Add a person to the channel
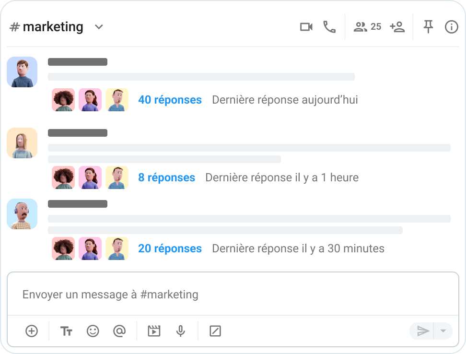 [x=397, y=27]
